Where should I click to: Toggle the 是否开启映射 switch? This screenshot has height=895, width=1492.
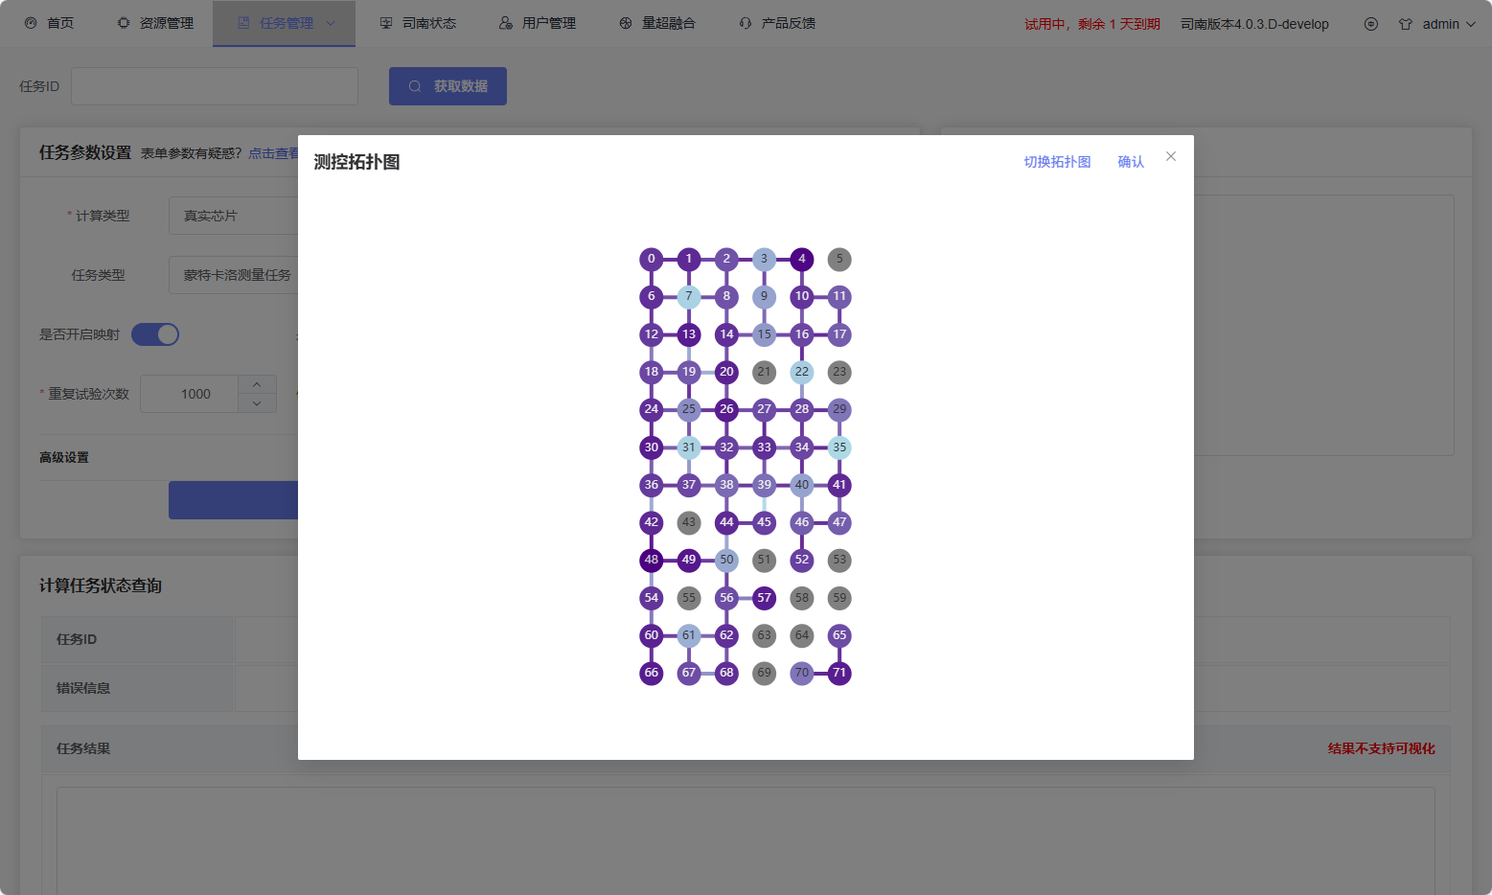tap(155, 334)
